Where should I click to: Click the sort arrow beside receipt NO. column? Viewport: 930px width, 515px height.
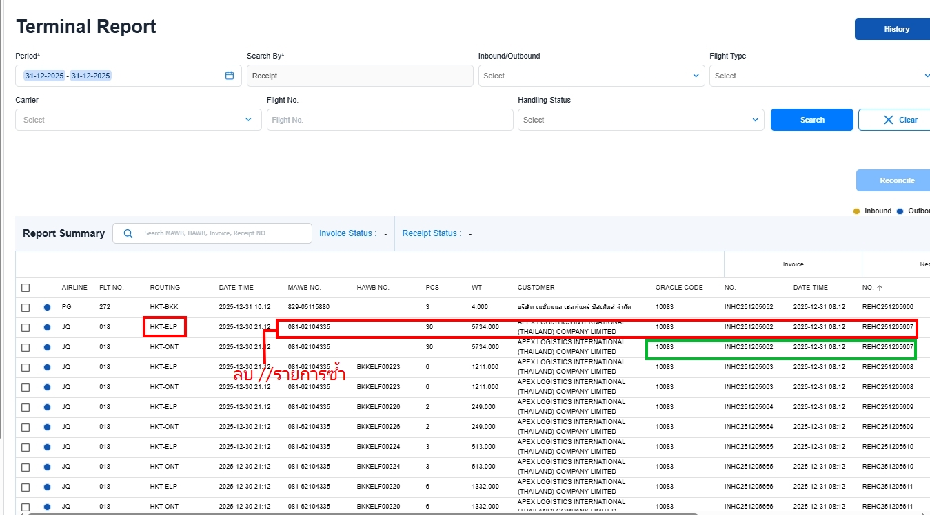880,288
